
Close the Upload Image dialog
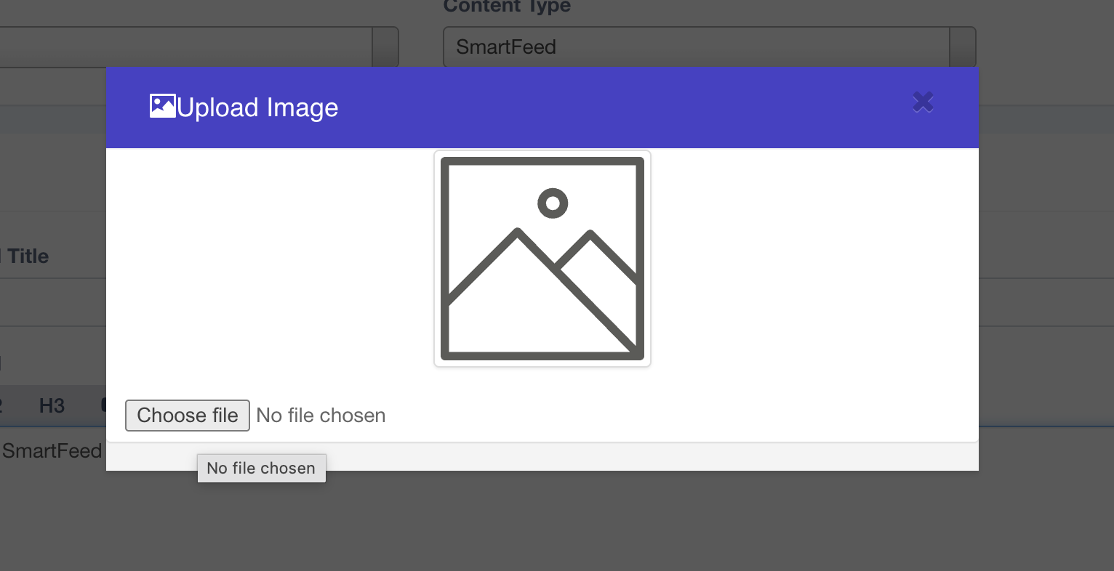click(x=923, y=102)
